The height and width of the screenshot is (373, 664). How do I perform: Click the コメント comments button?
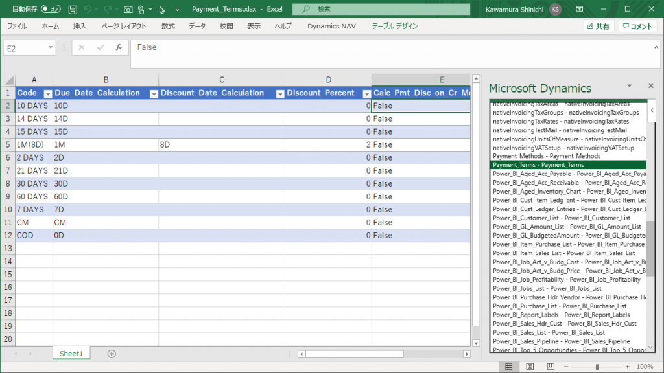tap(637, 27)
